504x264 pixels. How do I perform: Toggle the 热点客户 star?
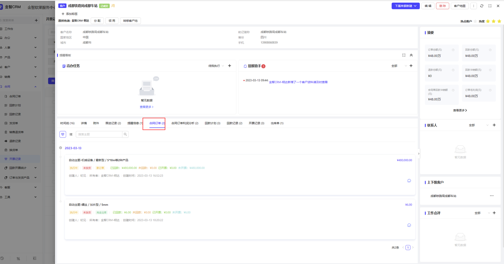(476, 21)
